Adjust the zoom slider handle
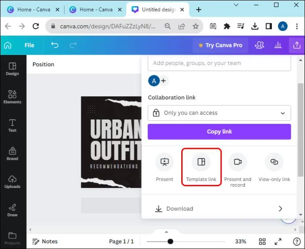The width and height of the screenshot is (305, 249). click(170, 241)
